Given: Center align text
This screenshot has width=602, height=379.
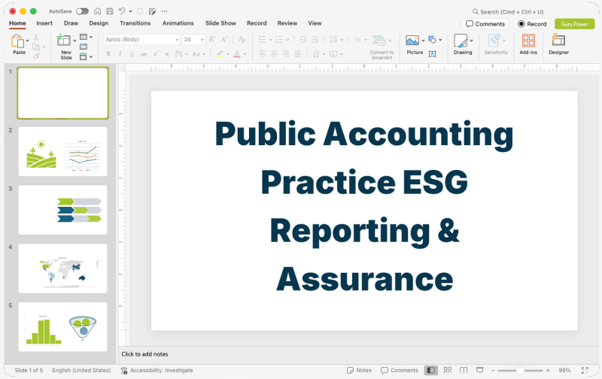Looking at the screenshot, I should [x=274, y=54].
